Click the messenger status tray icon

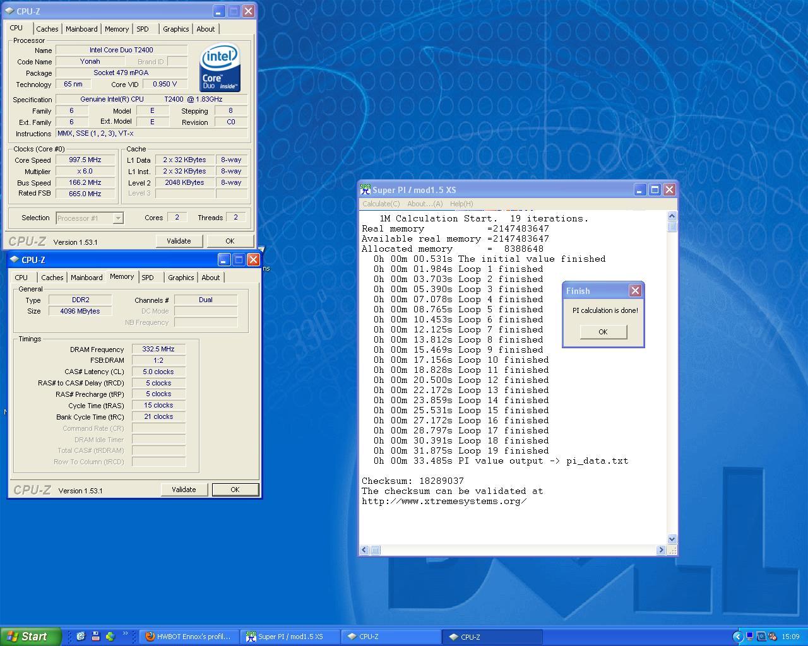(773, 637)
